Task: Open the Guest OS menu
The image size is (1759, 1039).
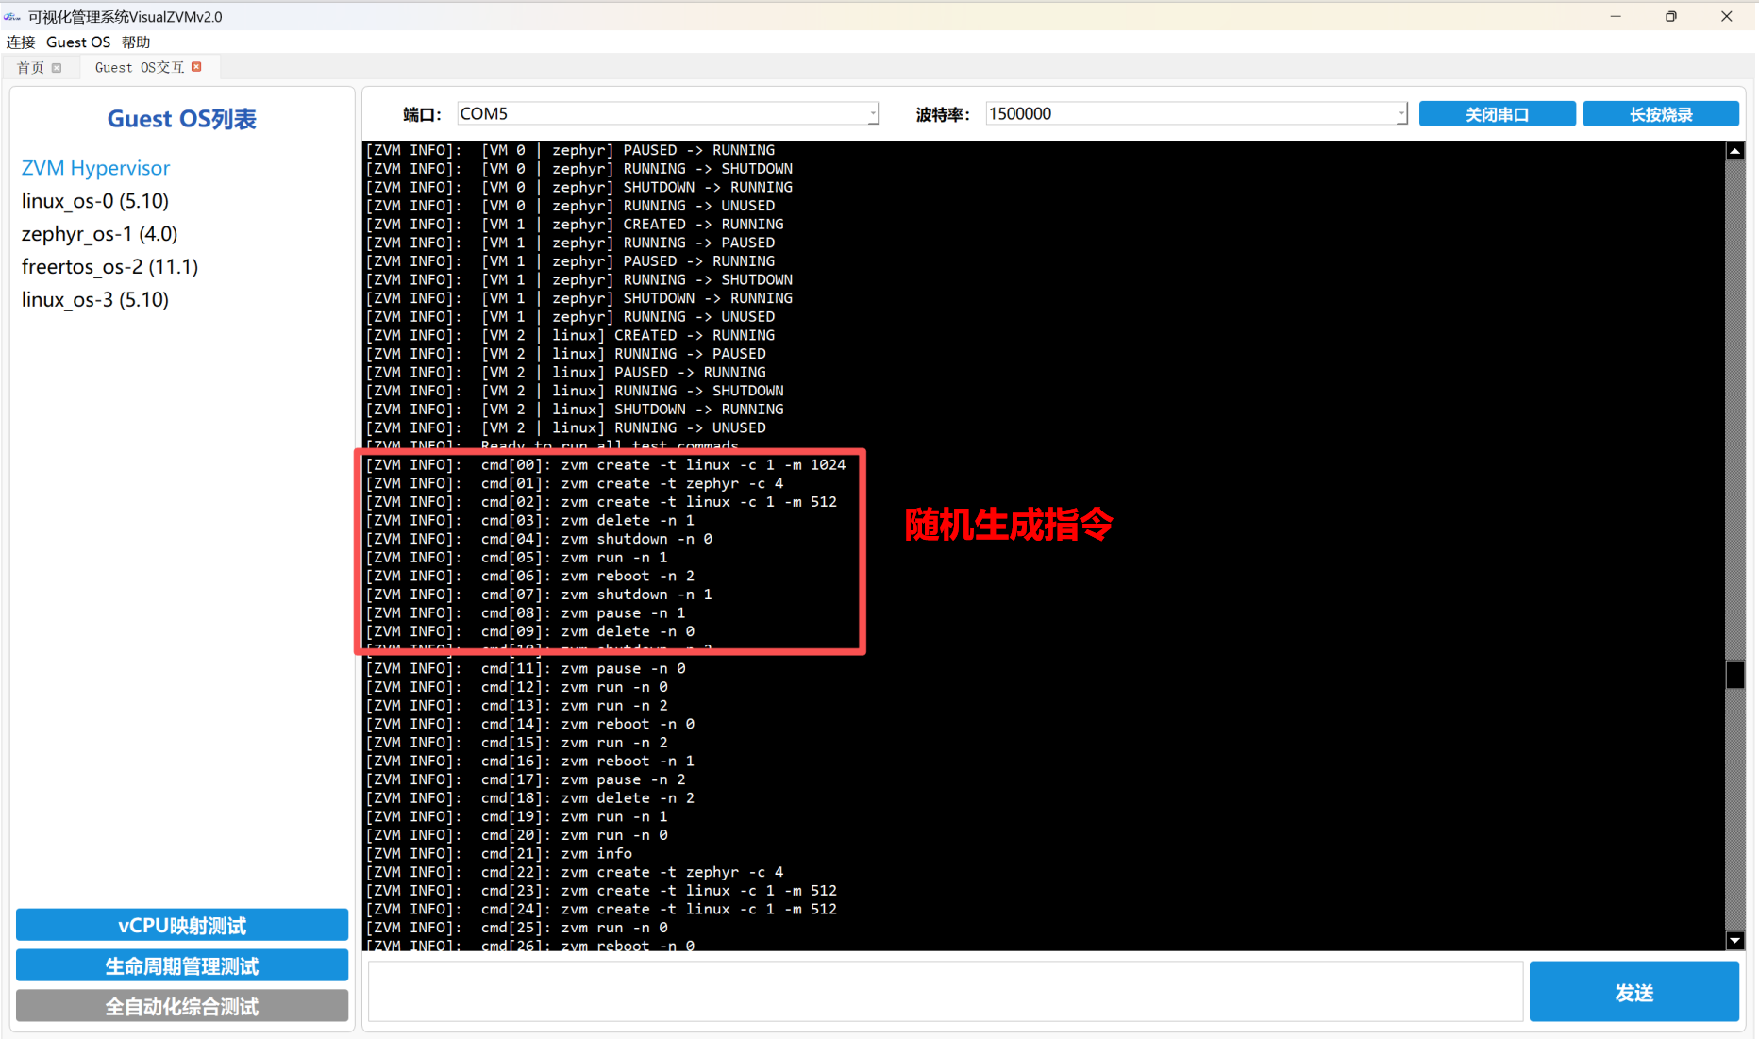Action: [x=78, y=42]
